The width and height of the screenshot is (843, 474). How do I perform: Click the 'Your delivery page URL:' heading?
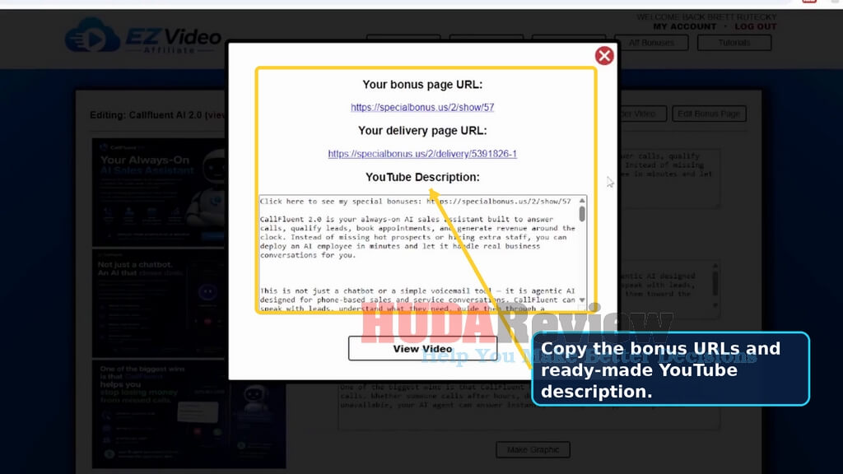(x=422, y=131)
